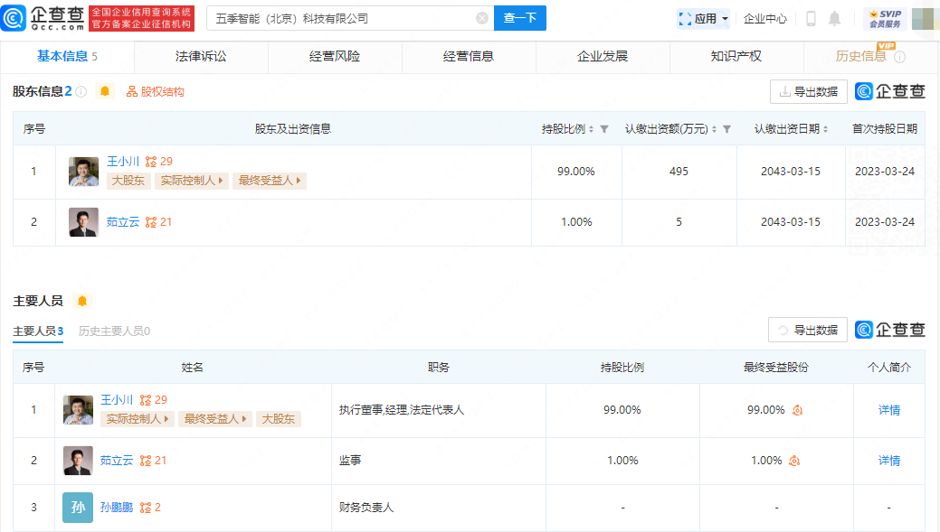This screenshot has width=940, height=532.
Task: Click the 首次持股日期 column header
Action: pyautogui.click(x=885, y=128)
